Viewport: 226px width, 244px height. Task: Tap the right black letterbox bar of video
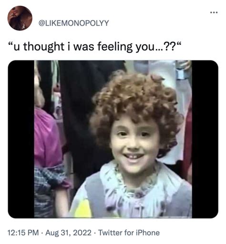click(x=205, y=139)
